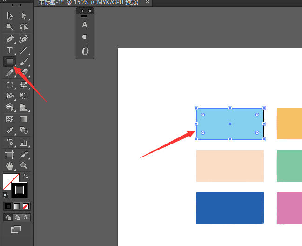
Task: Open the Character panel icon
Action: [85, 25]
